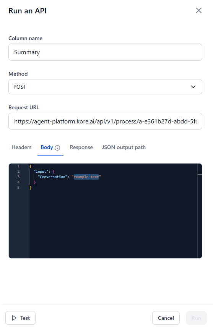Click inside the Request URL field

tap(105, 121)
